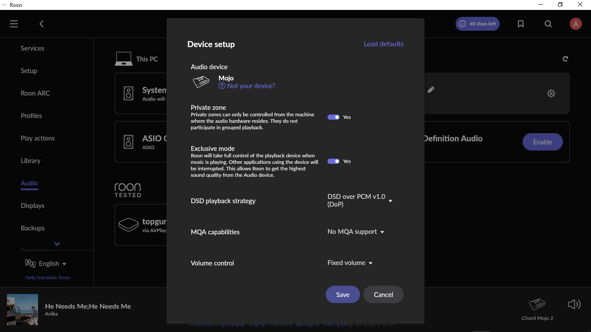The height and width of the screenshot is (332, 591).
Task: Click the Device setup heading
Action: (x=211, y=44)
